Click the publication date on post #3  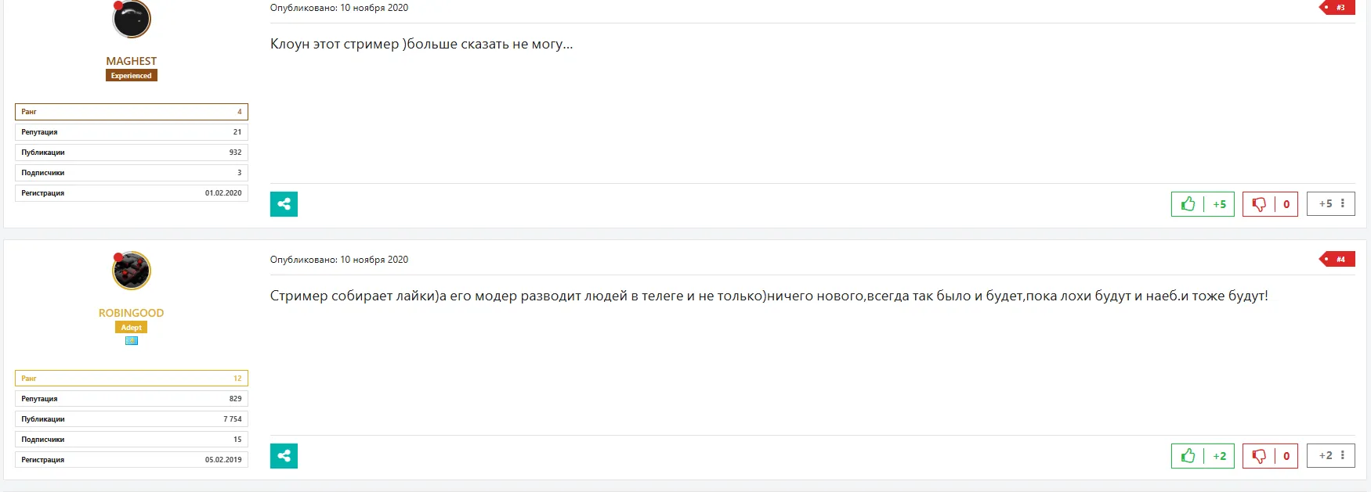pos(339,8)
